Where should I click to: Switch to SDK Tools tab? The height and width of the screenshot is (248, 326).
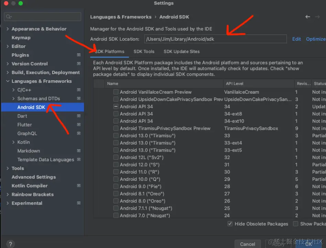[144, 51]
